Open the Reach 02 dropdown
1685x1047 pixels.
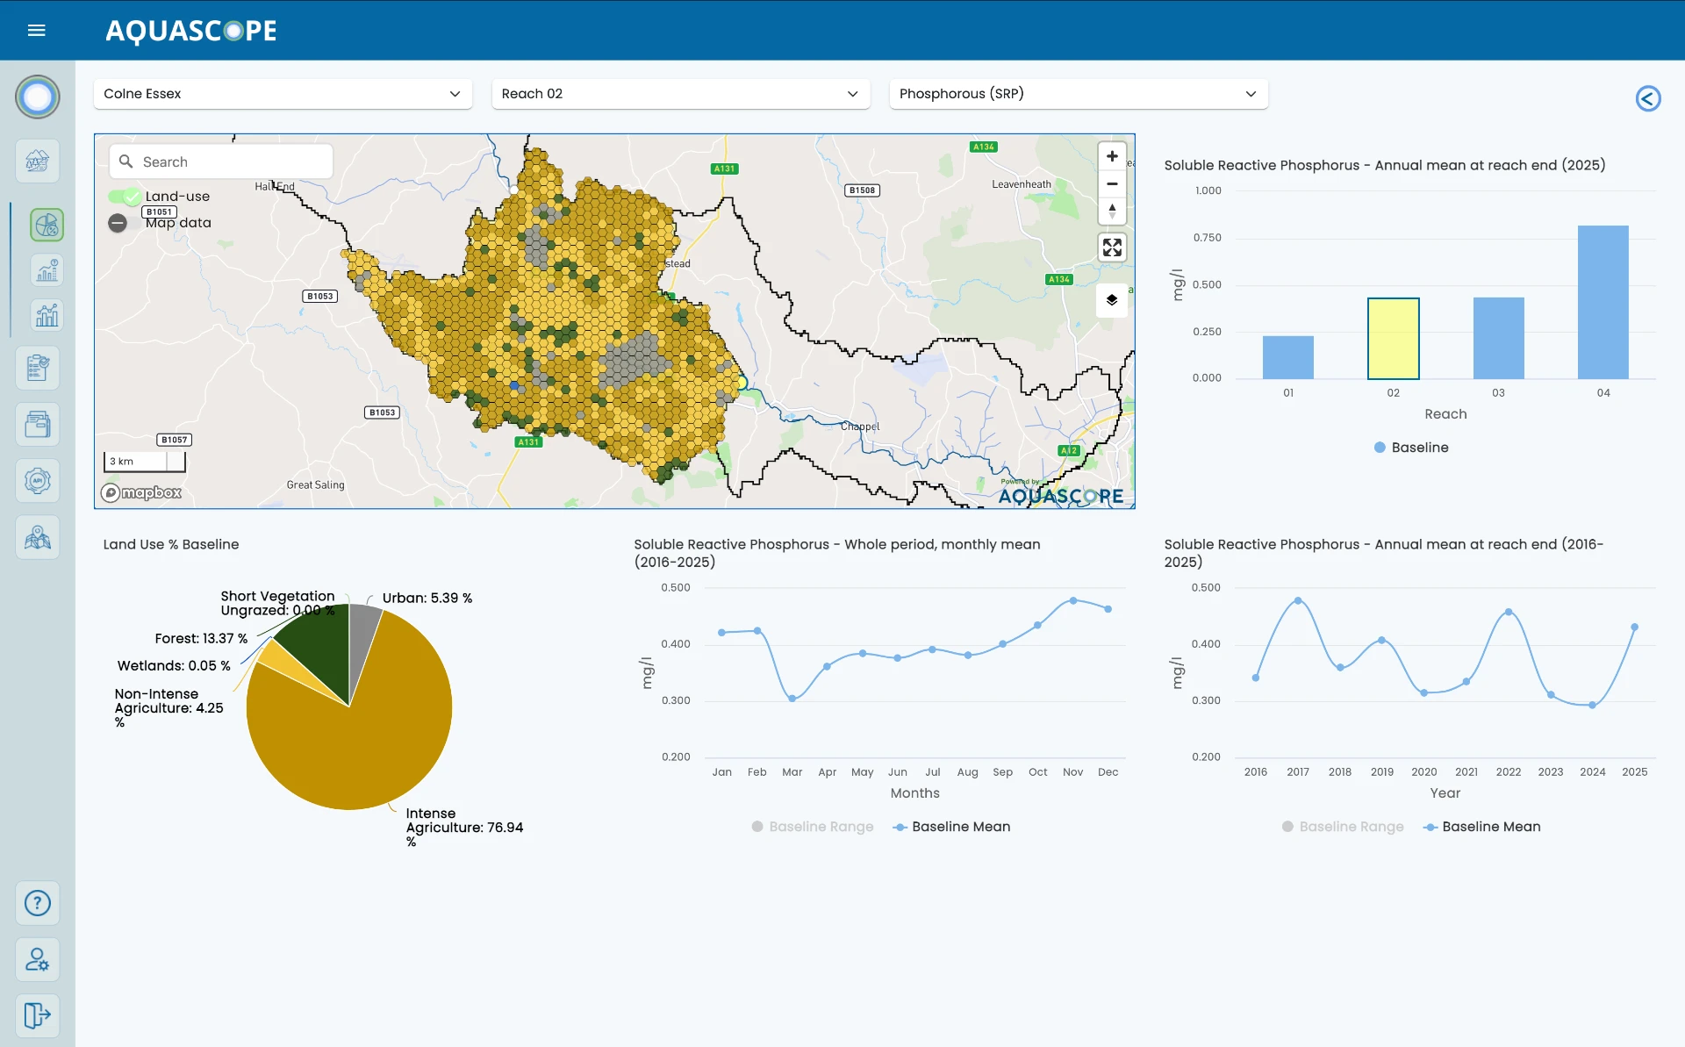pyautogui.click(x=680, y=94)
